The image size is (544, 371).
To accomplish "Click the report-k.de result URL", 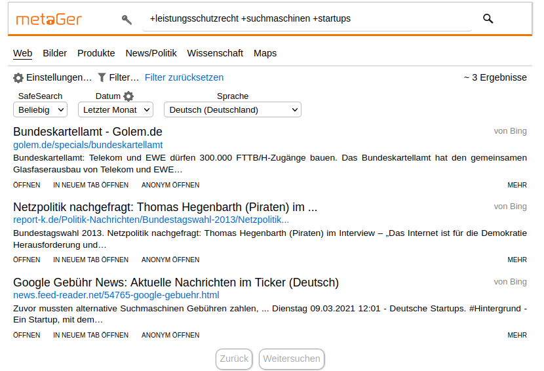I will click(x=151, y=220).
